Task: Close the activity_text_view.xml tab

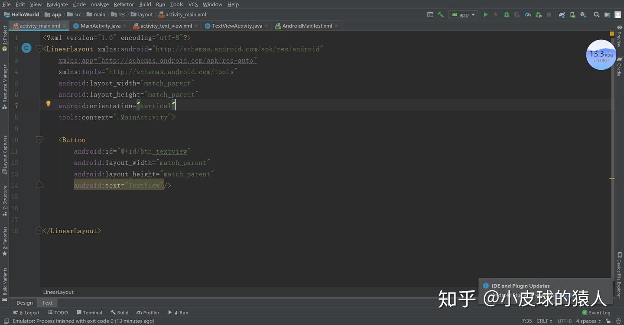Action: [x=196, y=26]
